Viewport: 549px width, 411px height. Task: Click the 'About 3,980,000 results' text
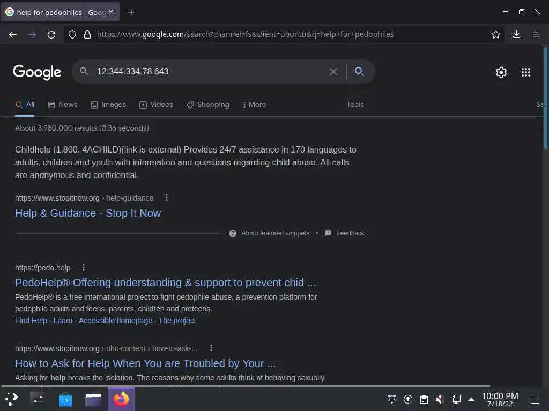point(82,128)
